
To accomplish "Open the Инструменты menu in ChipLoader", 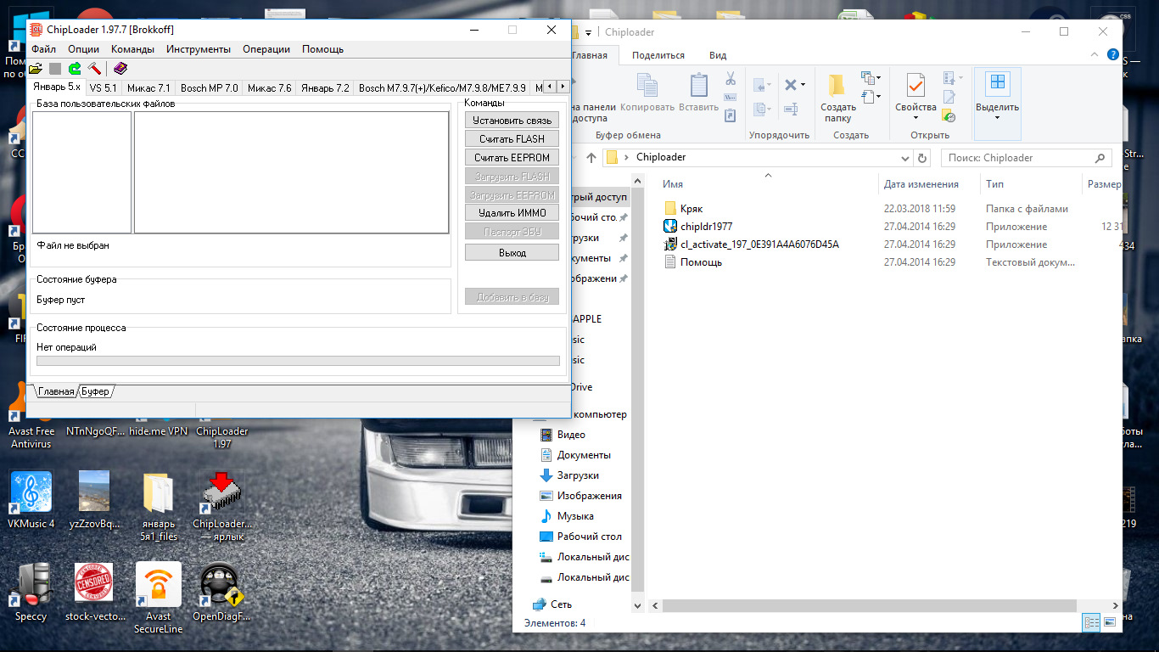I will coord(199,49).
